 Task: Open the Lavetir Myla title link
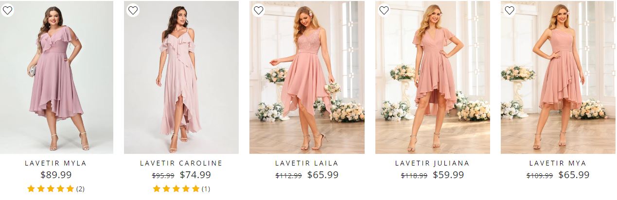55,163
